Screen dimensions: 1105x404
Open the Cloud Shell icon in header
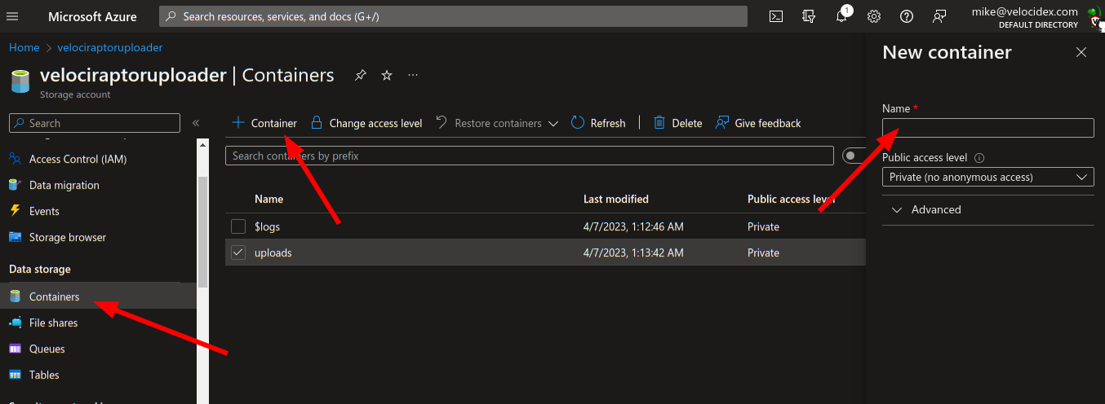tap(777, 16)
